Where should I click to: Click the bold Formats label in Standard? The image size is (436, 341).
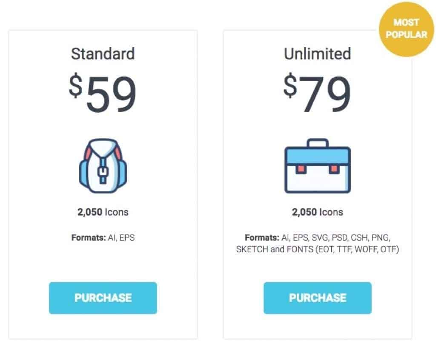click(88, 238)
